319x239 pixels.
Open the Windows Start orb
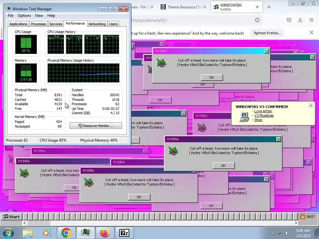pyautogui.click(x=8, y=233)
